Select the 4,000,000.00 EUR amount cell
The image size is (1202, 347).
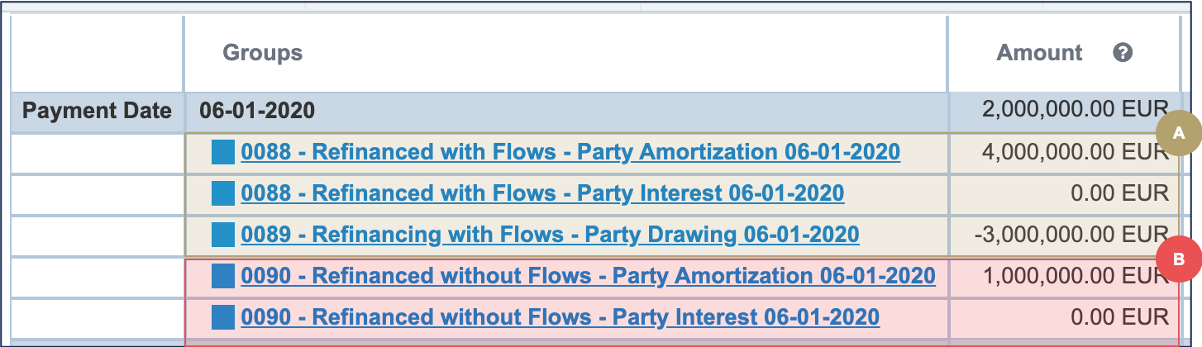[1066, 153]
